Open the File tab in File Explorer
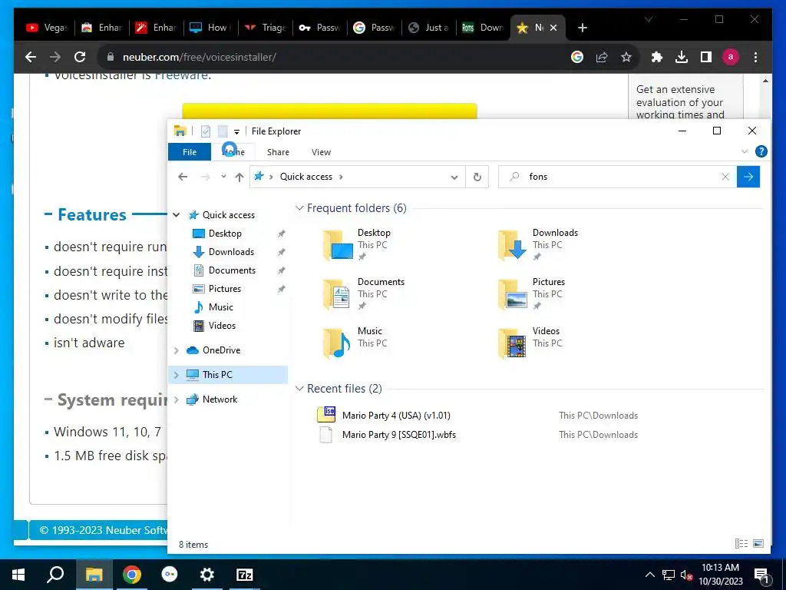This screenshot has height=590, width=786. pyautogui.click(x=190, y=152)
